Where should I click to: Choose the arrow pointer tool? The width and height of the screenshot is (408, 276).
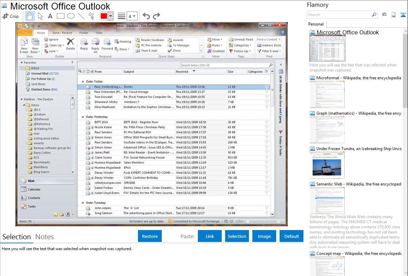click(x=40, y=16)
